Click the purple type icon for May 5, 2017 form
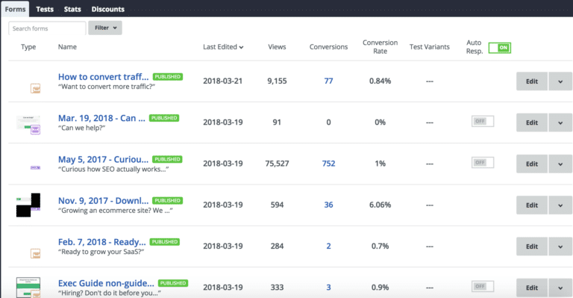Screen dimensions: 573x298 [36, 167]
